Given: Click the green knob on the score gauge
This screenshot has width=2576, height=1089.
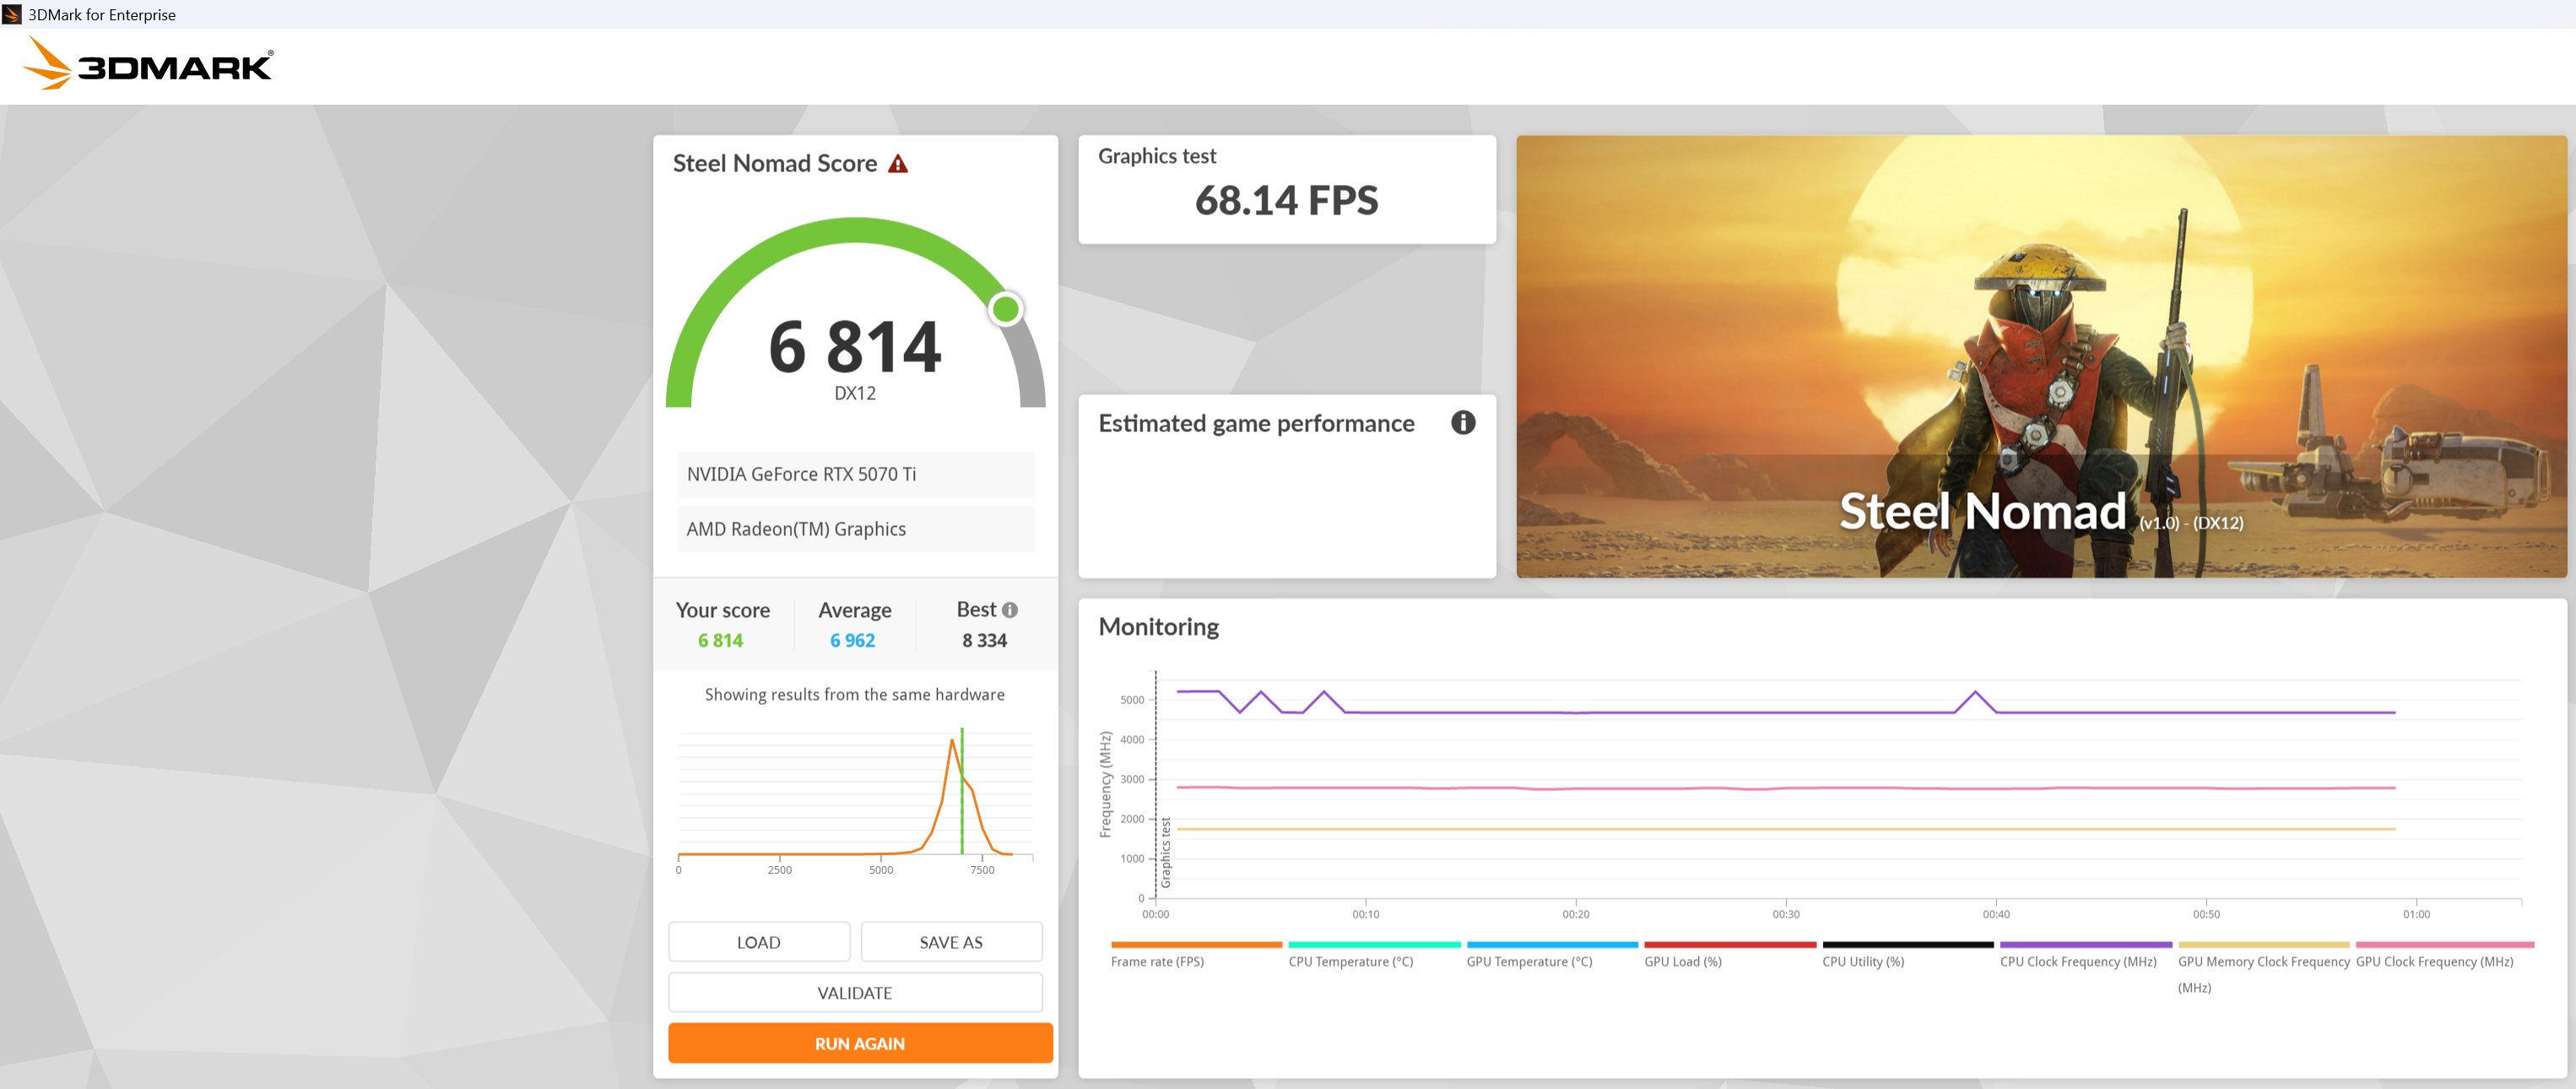Looking at the screenshot, I should click(1006, 309).
